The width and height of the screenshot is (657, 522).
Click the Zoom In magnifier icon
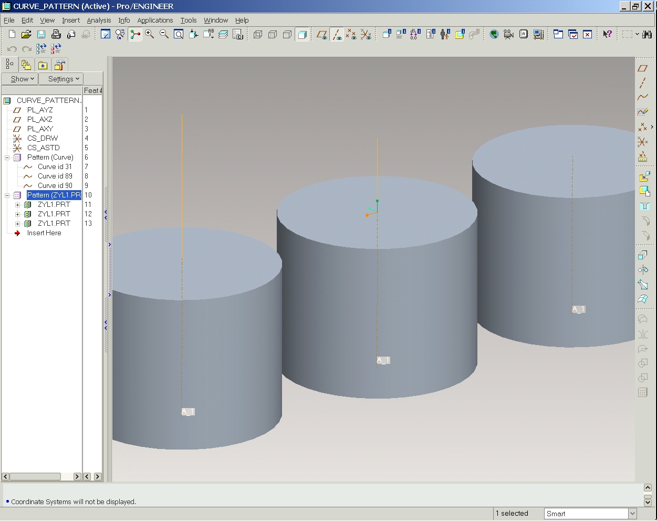[150, 35]
